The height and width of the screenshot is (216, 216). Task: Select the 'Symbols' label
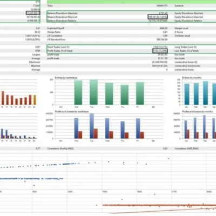click(179, 6)
